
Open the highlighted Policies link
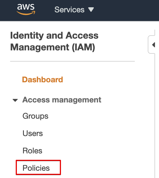[36, 168]
